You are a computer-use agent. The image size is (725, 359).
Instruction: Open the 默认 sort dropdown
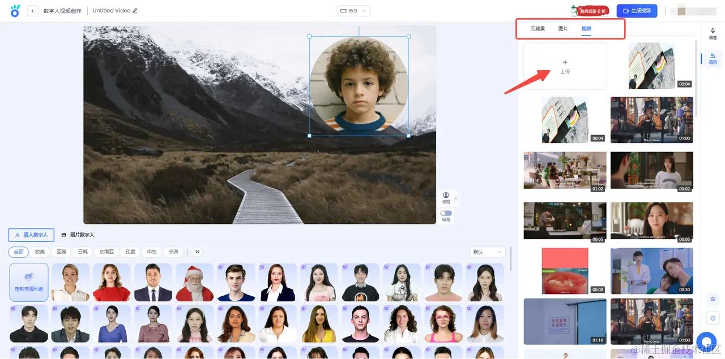coord(487,252)
